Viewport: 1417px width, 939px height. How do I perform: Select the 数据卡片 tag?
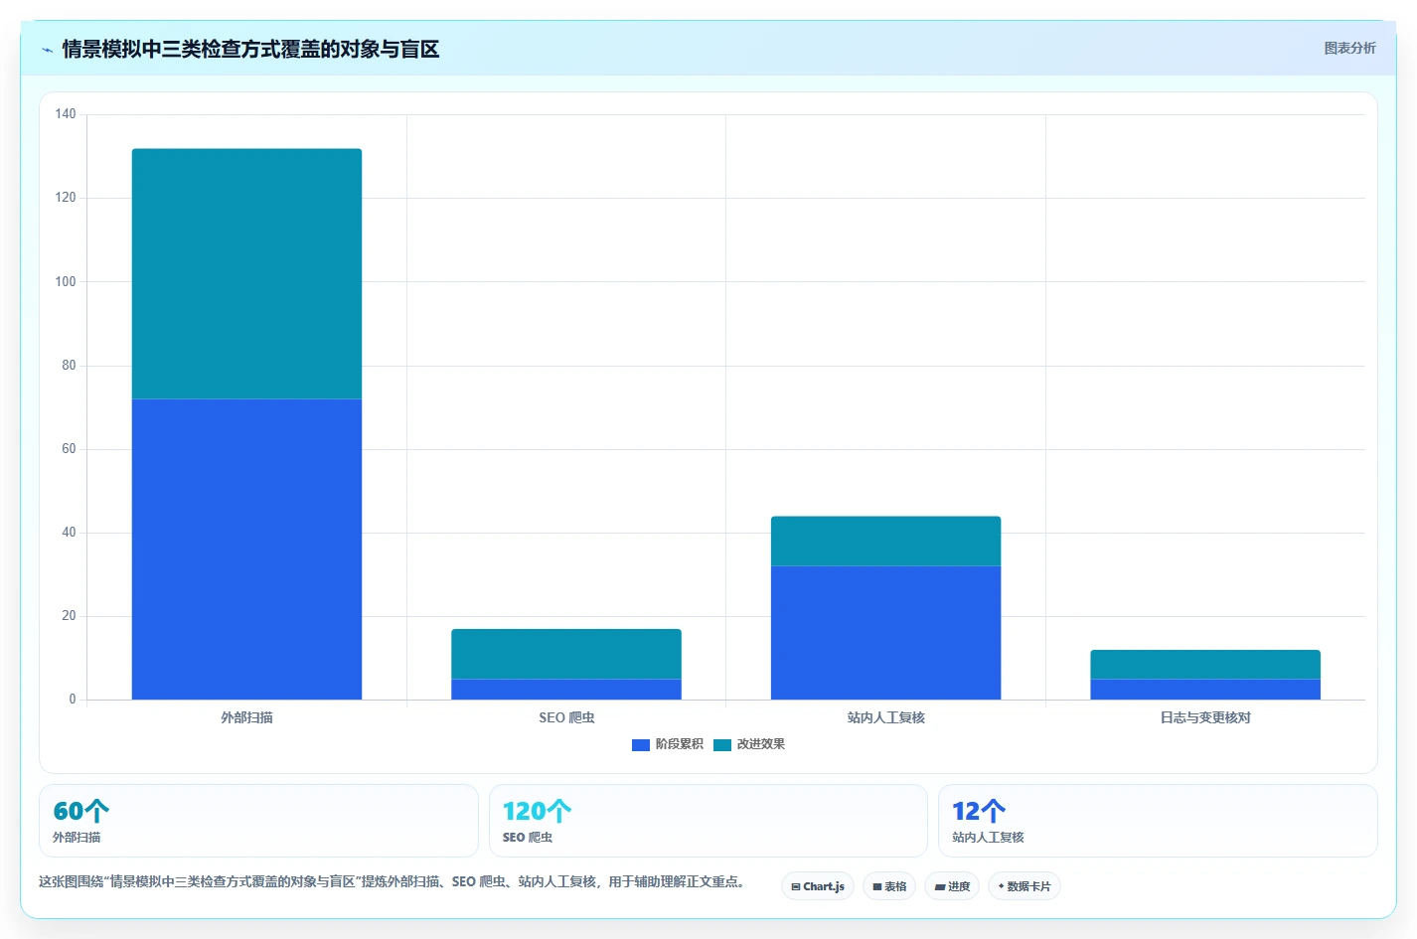pos(1024,886)
